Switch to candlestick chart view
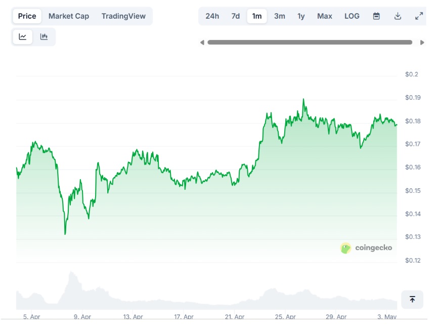The image size is (442, 333). pyautogui.click(x=44, y=37)
